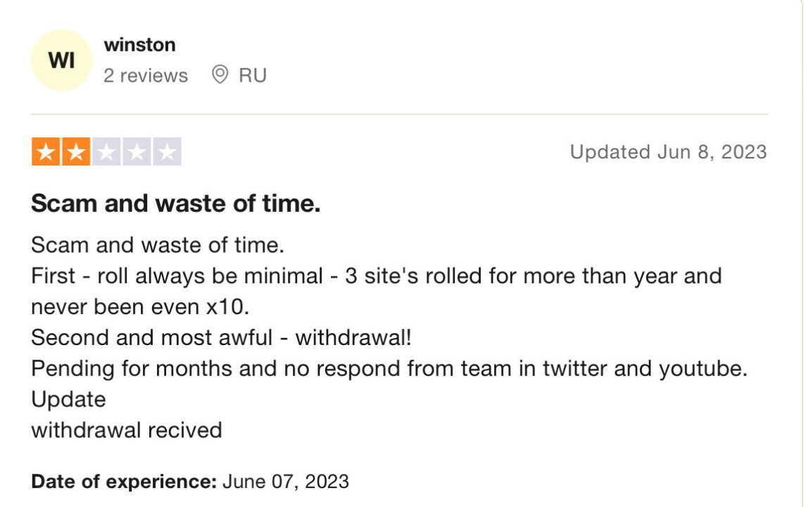The height and width of the screenshot is (507, 804).
Task: Click the RU country label
Action: click(x=253, y=75)
